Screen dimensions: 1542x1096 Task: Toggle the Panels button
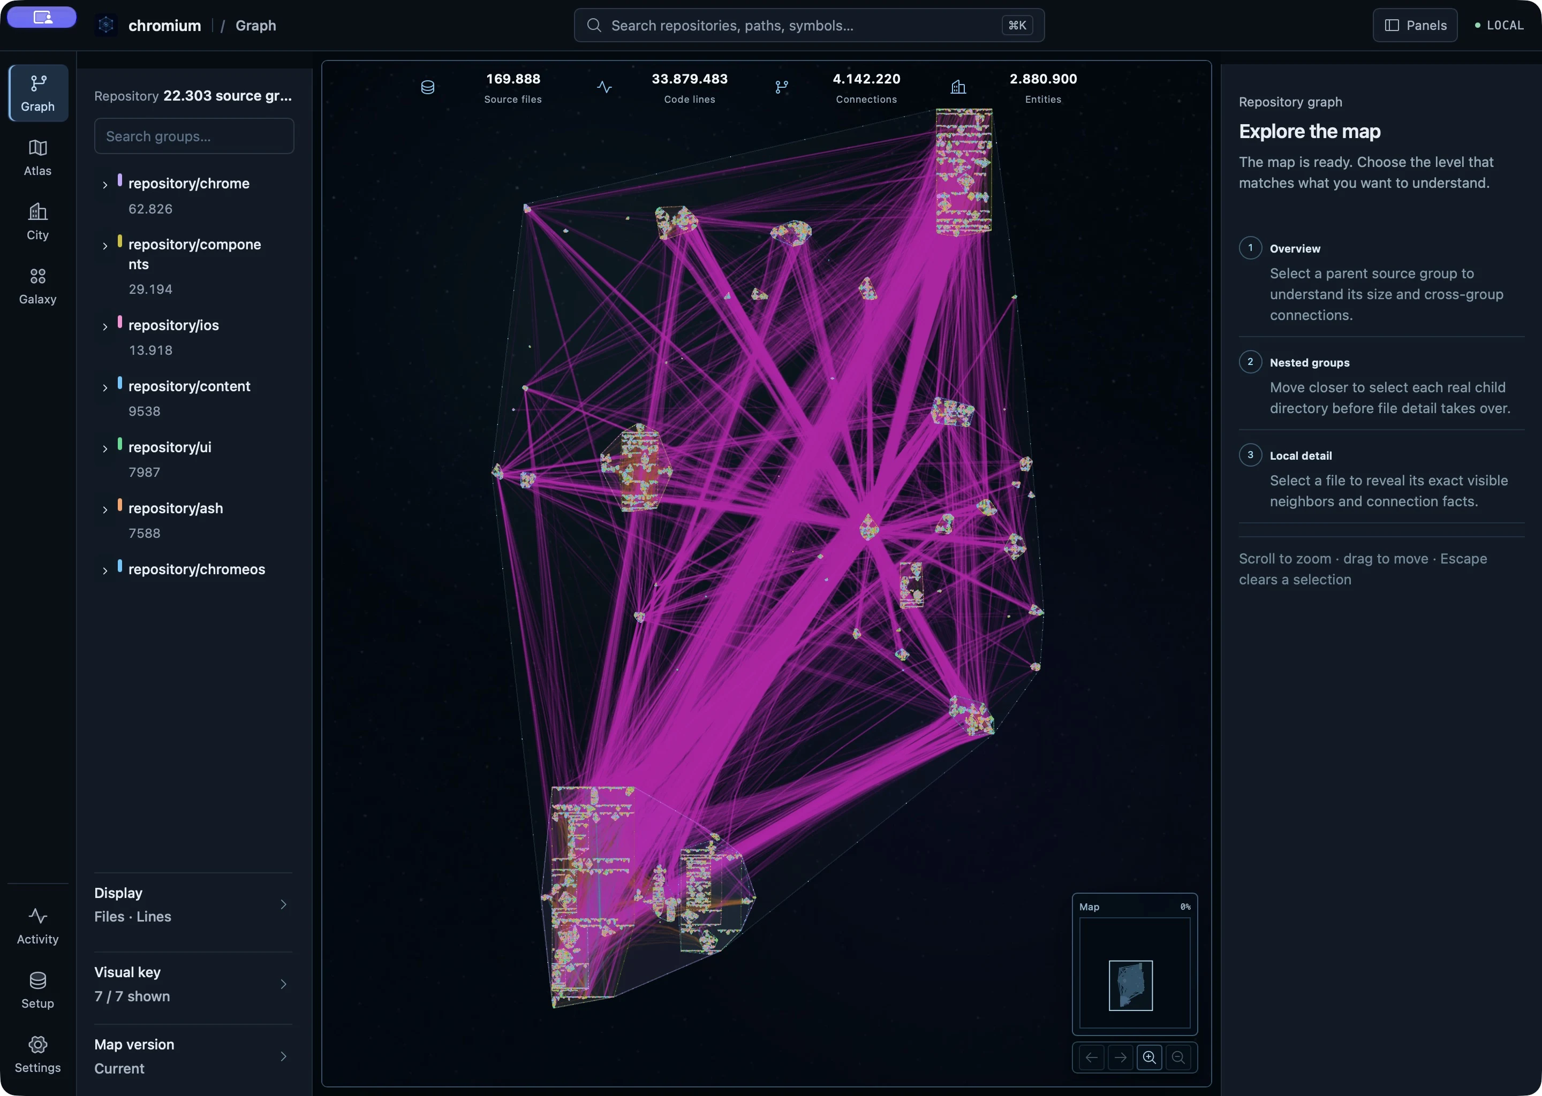[1415, 26]
